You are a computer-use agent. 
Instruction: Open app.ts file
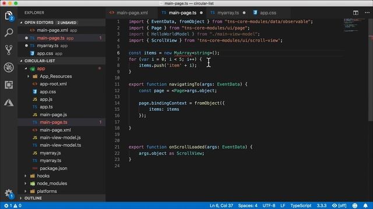[62, 107]
